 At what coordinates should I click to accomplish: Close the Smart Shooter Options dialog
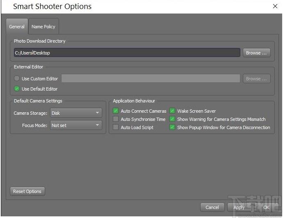click(275, 6)
